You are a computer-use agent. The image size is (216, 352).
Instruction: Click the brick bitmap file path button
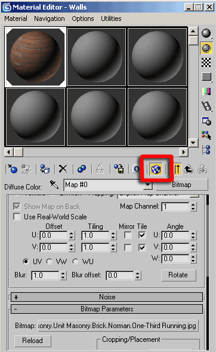click(118, 326)
